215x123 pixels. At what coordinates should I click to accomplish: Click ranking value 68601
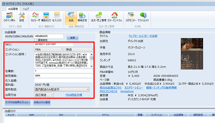(x=132, y=60)
